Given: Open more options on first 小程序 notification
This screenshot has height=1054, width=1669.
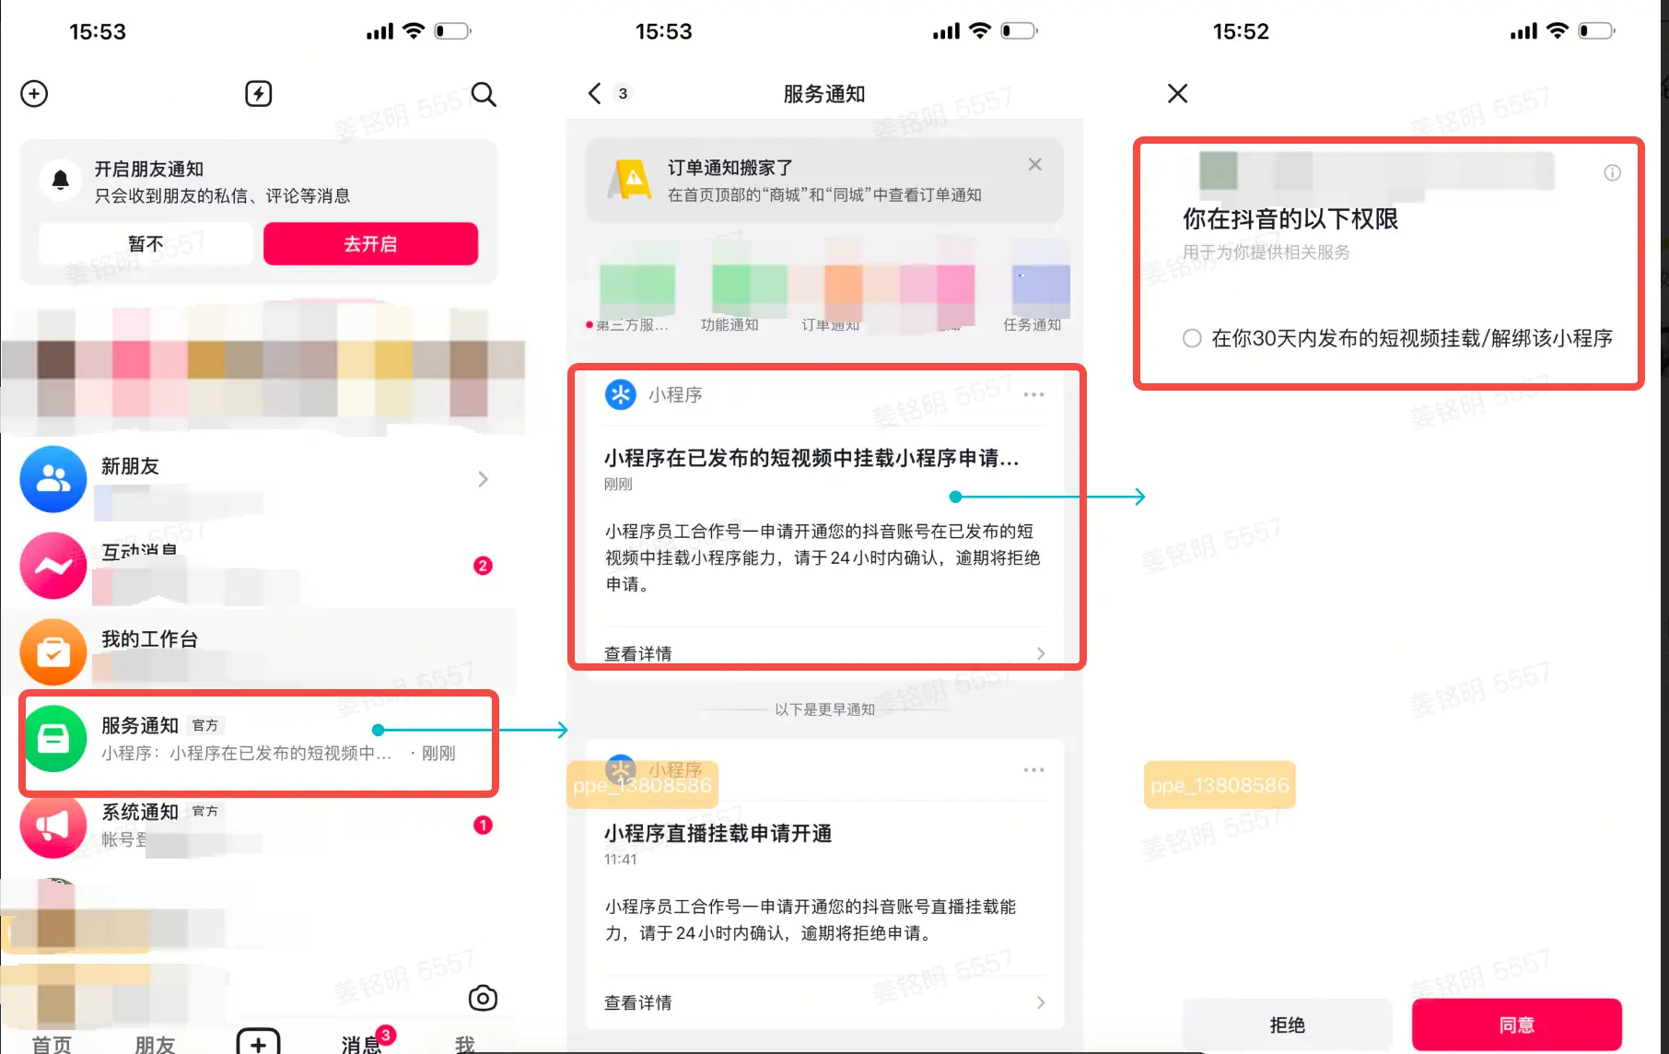Looking at the screenshot, I should (1033, 394).
